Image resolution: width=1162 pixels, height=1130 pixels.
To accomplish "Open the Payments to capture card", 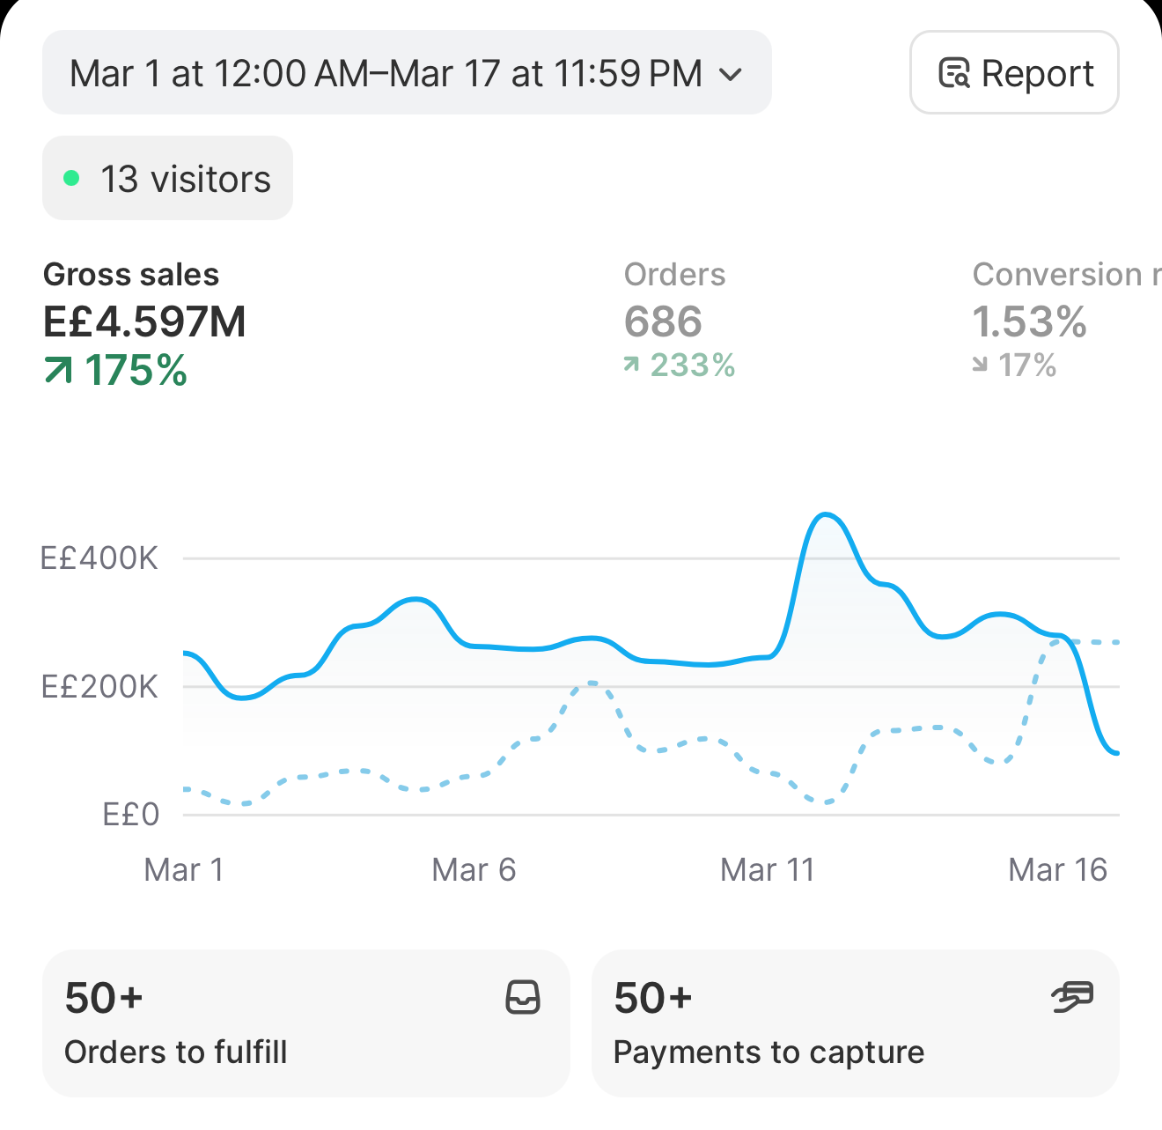I will 856,1023.
